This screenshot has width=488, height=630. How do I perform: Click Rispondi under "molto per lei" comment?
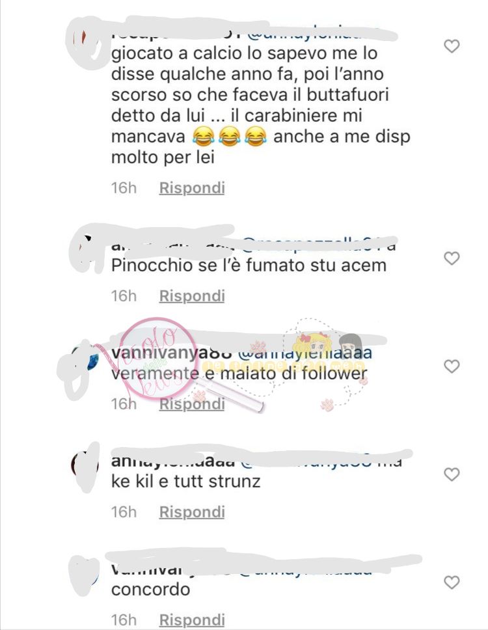pos(192,188)
